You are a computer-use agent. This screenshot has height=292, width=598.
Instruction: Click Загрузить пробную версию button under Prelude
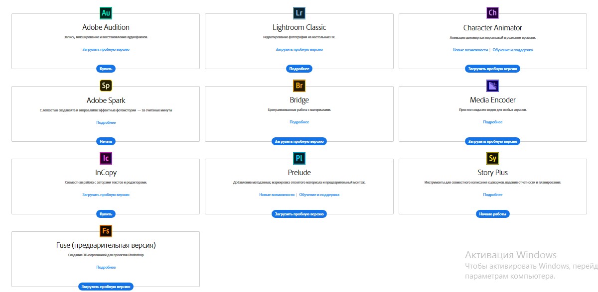click(x=299, y=214)
